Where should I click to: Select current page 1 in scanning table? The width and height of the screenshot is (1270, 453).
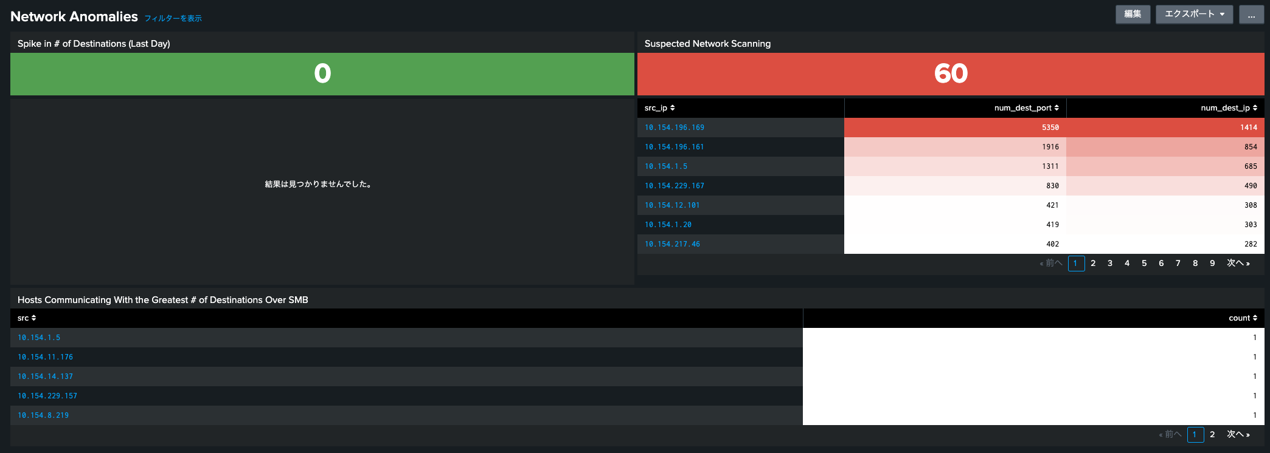[x=1076, y=264]
